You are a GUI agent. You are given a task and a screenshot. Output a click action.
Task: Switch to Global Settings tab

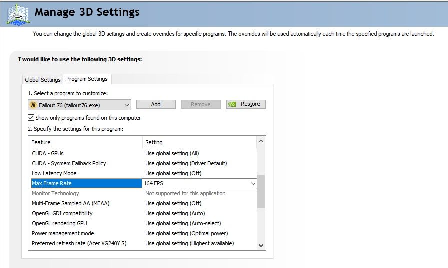point(43,80)
